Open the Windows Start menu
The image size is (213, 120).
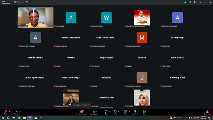pos(3,118)
